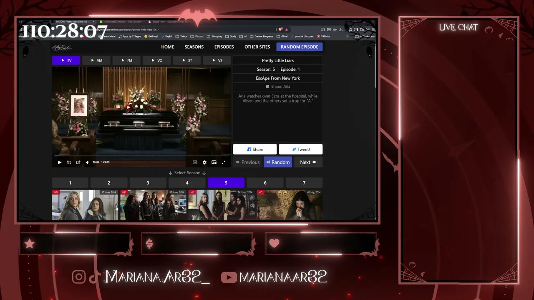This screenshot has width=534, height=300.
Task: Select season 3
Action: click(148, 182)
